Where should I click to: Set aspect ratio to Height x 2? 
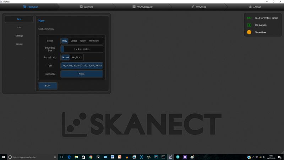click(x=77, y=57)
